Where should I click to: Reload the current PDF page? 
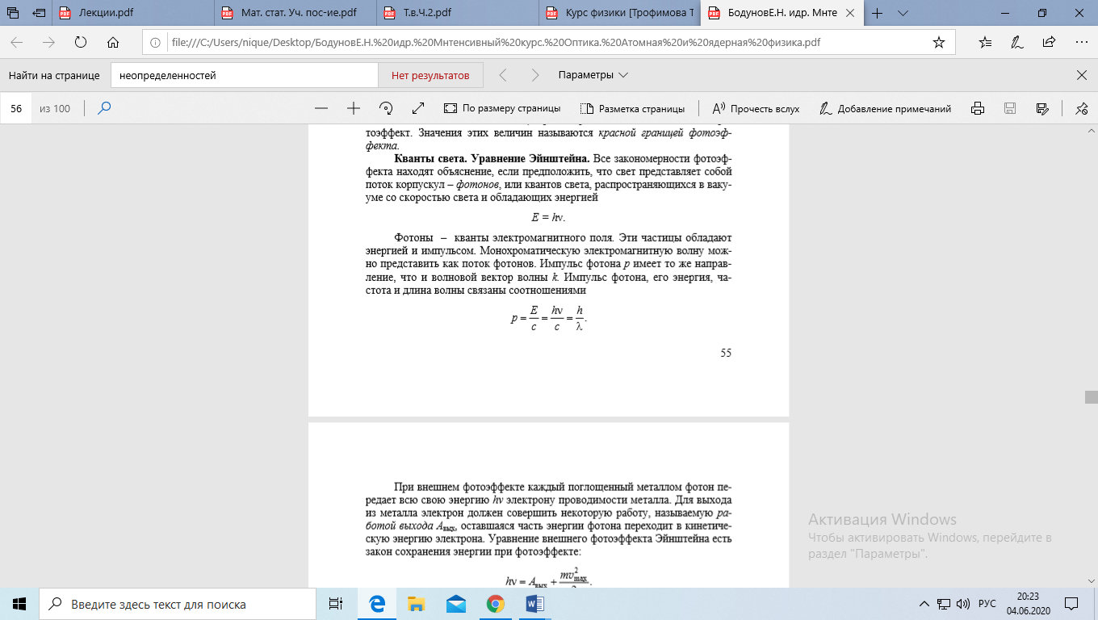click(x=81, y=43)
